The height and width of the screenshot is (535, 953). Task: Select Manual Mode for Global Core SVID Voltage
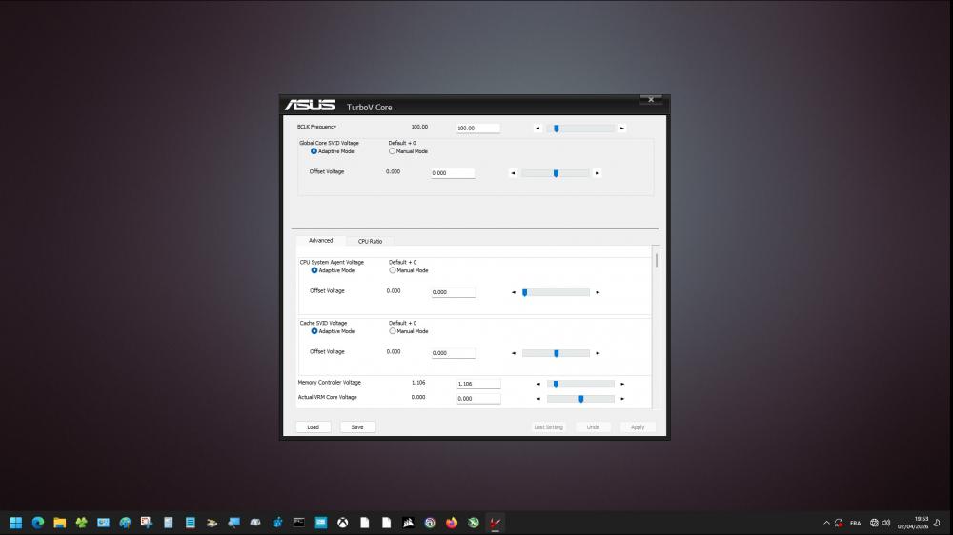pyautogui.click(x=393, y=151)
